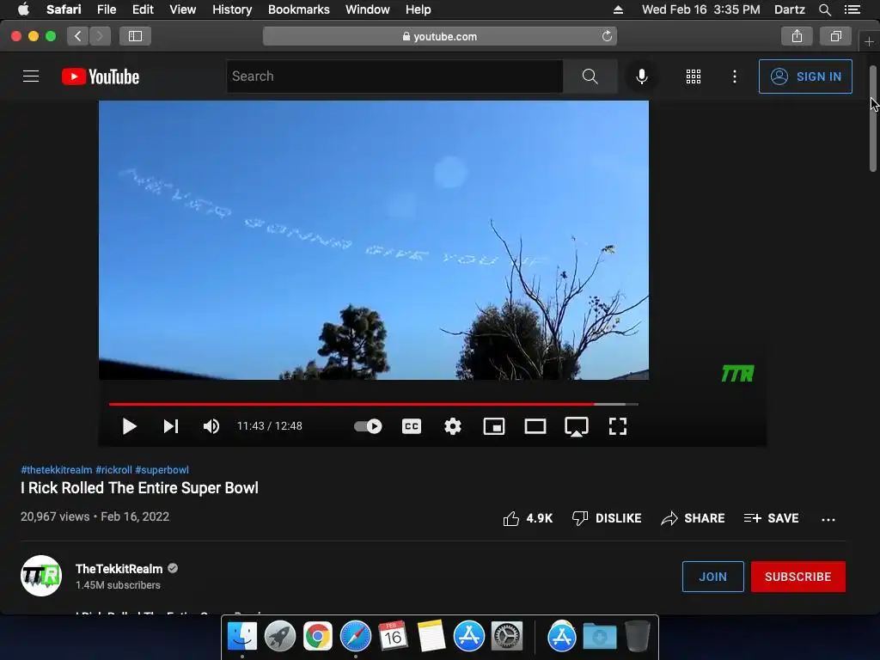880x660 pixels.
Task: Open YouTube settings three-dot menu in header
Action: click(x=735, y=76)
